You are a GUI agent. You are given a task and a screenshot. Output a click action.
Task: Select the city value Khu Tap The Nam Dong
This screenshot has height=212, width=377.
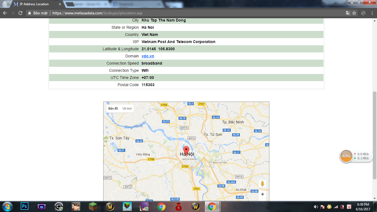click(x=164, y=20)
